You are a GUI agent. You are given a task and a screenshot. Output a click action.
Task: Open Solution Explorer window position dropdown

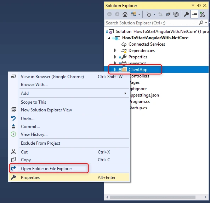pos(193,5)
